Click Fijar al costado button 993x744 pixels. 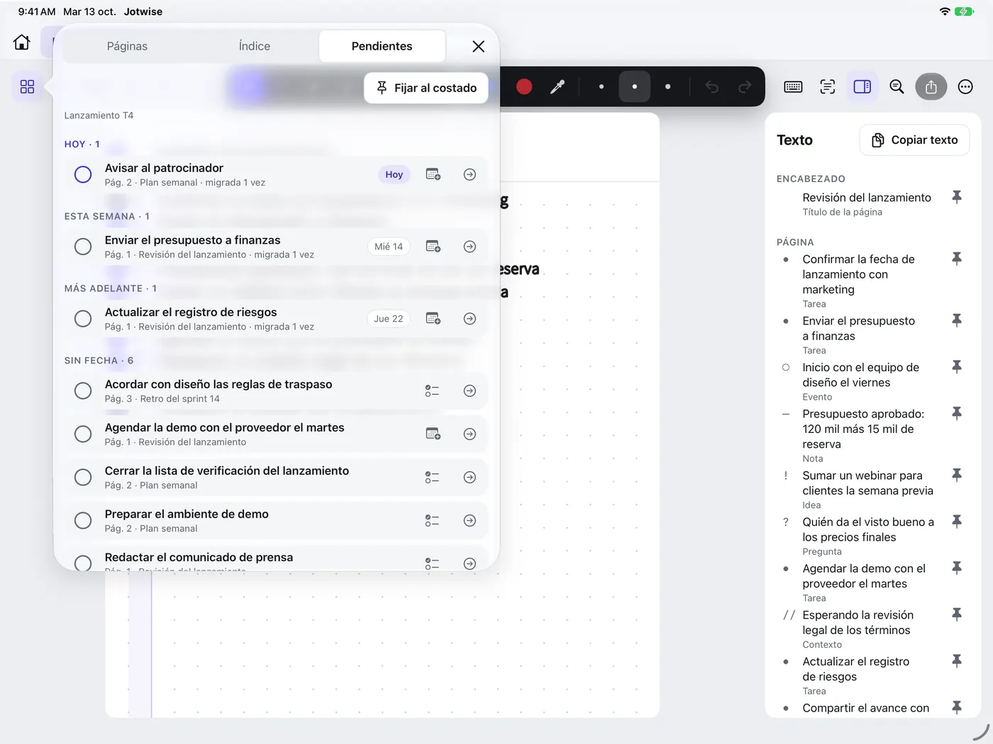point(426,88)
